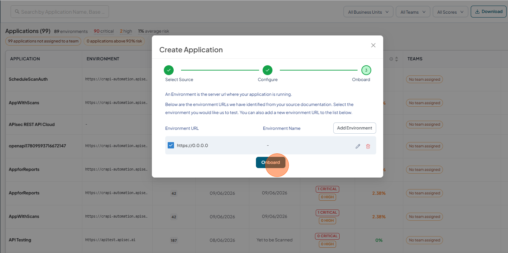Click the TEAMS column header
This screenshot has height=253, width=508.
415,59
